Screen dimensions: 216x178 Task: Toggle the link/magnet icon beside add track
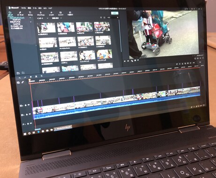point(23,82)
